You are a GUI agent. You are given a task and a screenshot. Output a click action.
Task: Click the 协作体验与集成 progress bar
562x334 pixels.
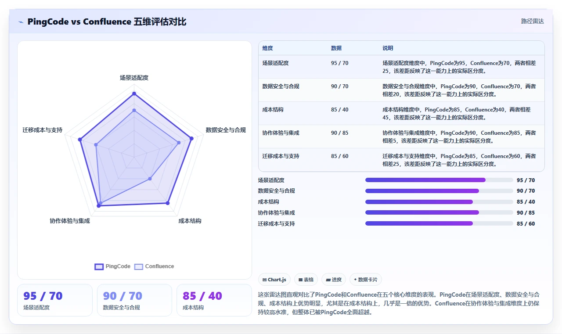click(439, 212)
